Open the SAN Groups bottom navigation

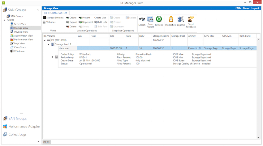tap(15, 119)
